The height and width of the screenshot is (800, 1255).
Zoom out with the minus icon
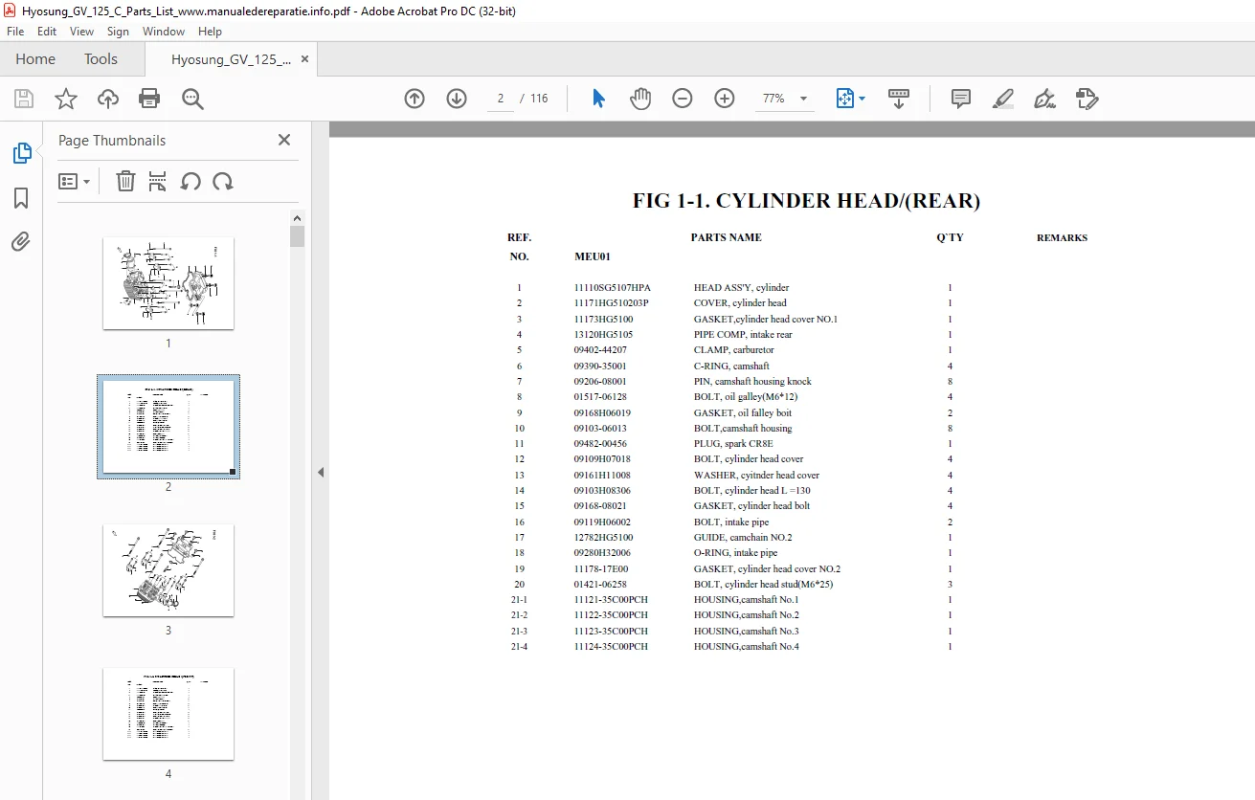(683, 99)
